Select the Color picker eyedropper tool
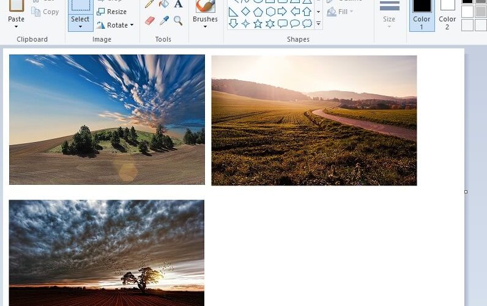 coord(164,21)
